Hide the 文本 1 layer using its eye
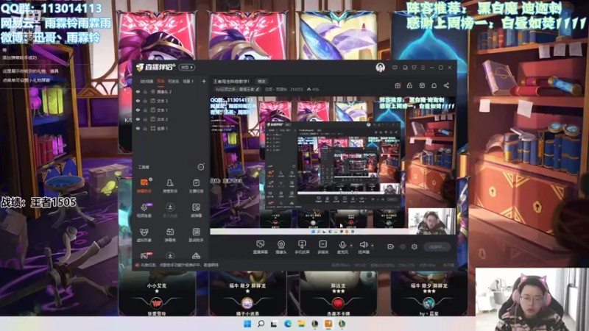 point(138,110)
